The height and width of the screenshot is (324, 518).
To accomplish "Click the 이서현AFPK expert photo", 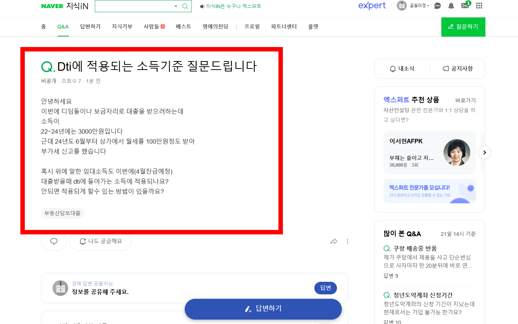I will pyautogui.click(x=457, y=153).
